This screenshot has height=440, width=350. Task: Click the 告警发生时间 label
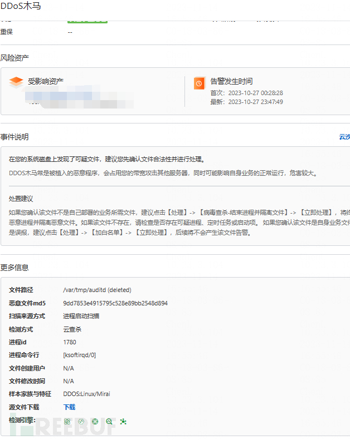(232, 81)
